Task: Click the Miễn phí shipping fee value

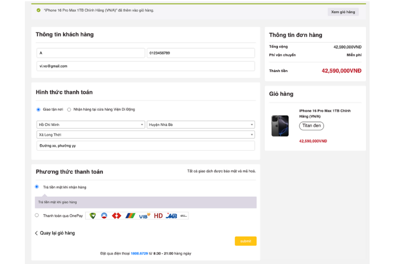Action: (354, 55)
